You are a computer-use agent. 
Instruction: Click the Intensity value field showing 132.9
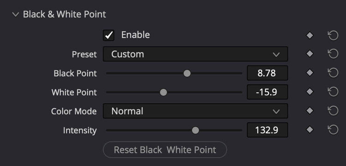(x=268, y=130)
